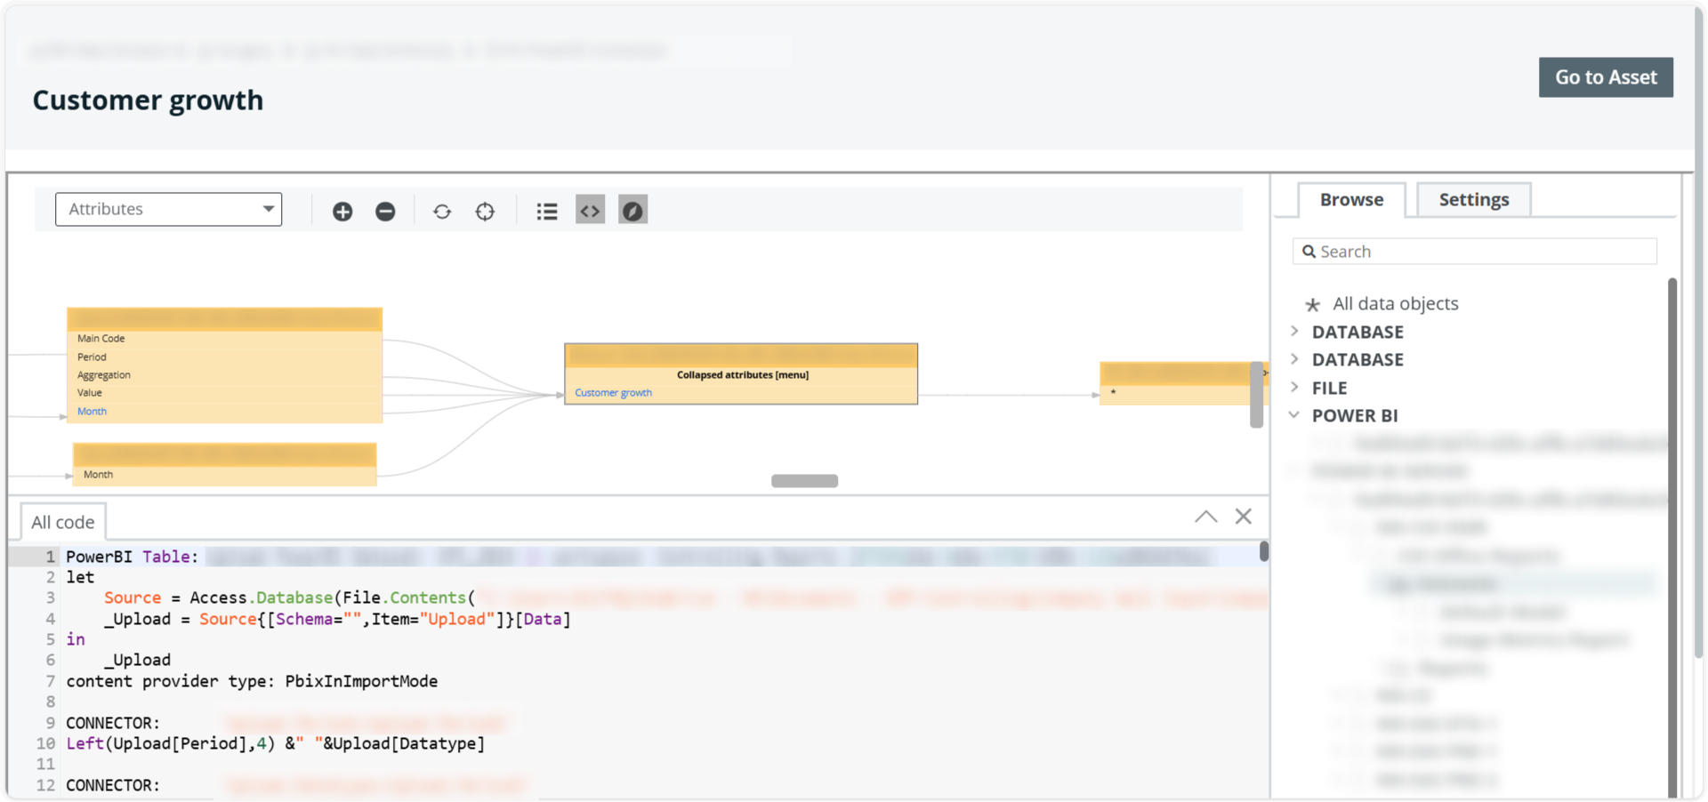Select the All data objects star
Screen dimensions: 1708x802
click(1312, 305)
